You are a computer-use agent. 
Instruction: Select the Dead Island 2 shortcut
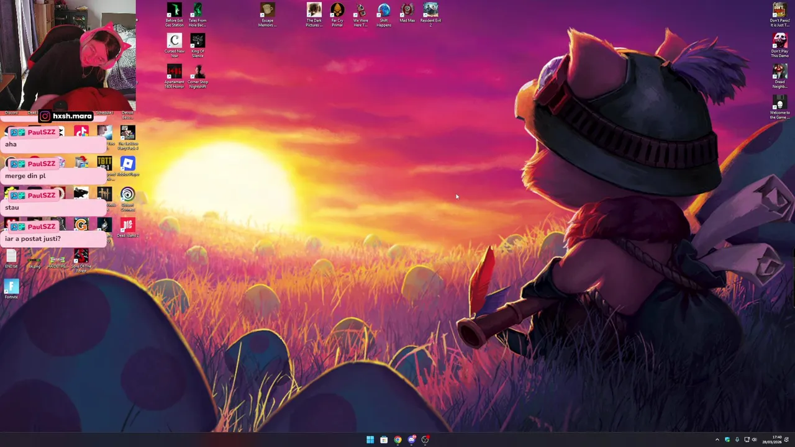127,228
